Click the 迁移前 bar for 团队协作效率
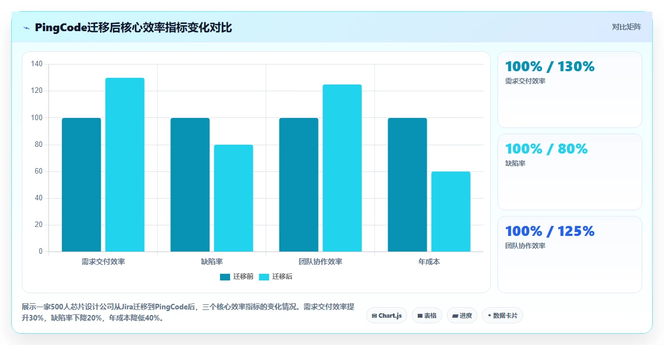This screenshot has height=345, width=664. tap(299, 185)
